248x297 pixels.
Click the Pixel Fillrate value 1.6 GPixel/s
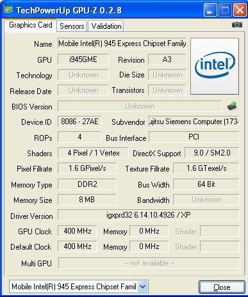coord(87,168)
